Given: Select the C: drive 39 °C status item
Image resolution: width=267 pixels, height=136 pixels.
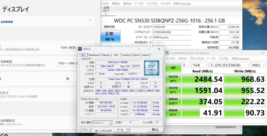Looking at the screenshot, I should [106, 11].
